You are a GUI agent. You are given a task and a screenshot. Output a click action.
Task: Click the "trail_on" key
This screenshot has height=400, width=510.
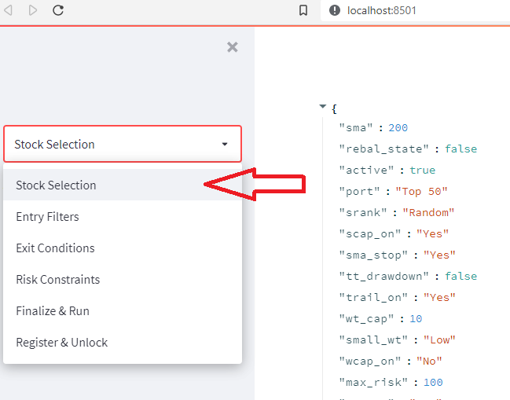373,297
